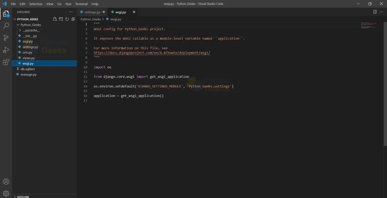Open editor More Actions ellipsis
The height and width of the screenshot is (198, 387).
point(382,12)
